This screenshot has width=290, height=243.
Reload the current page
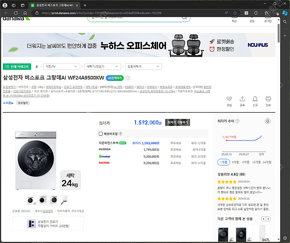[16, 13]
